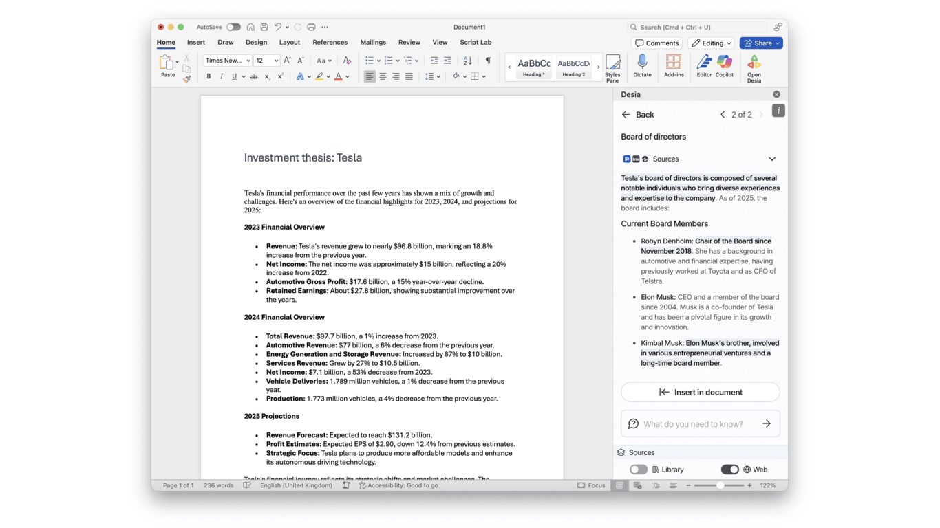940x528 pixels.
Task: Click Insert in document button
Action: [x=701, y=392]
